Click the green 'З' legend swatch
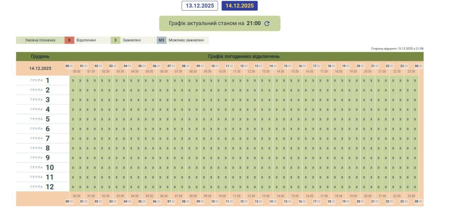453x208 pixels. click(x=115, y=40)
